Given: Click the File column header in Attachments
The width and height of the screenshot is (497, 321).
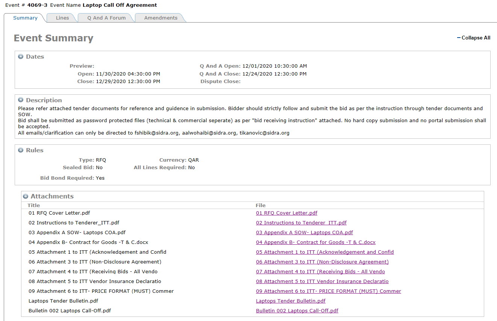Looking at the screenshot, I should [x=261, y=205].
